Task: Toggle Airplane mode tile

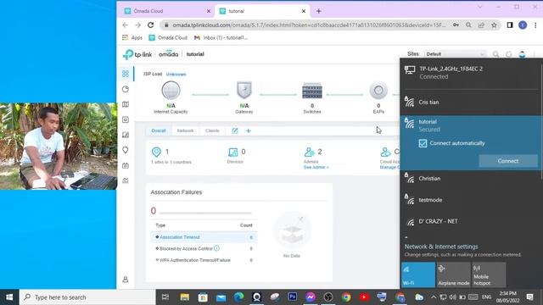Action: pyautogui.click(x=454, y=274)
